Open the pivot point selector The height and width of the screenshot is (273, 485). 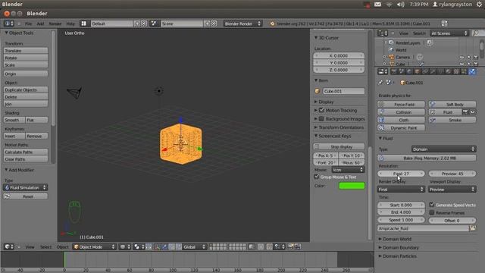click(x=139, y=246)
